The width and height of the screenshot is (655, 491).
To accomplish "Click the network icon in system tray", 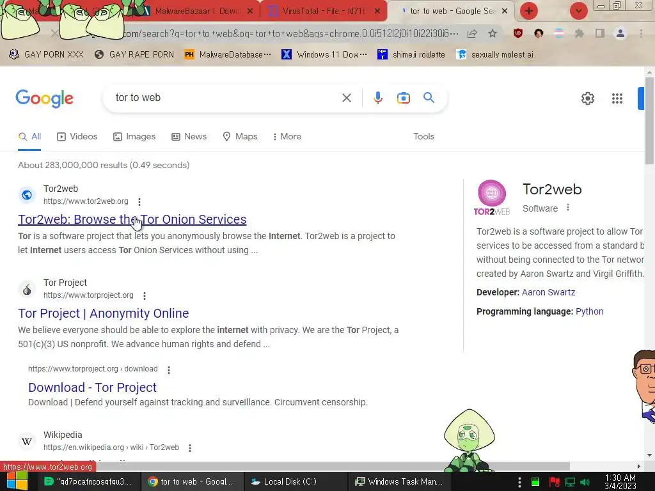I will click(x=570, y=482).
